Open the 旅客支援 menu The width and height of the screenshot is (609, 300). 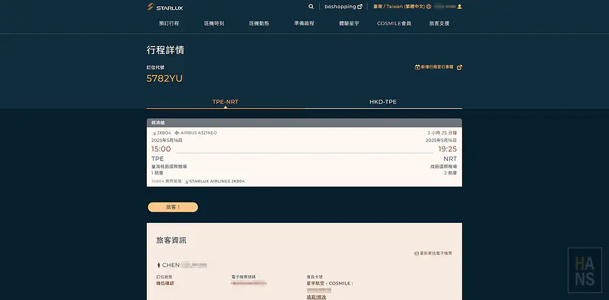tap(439, 23)
